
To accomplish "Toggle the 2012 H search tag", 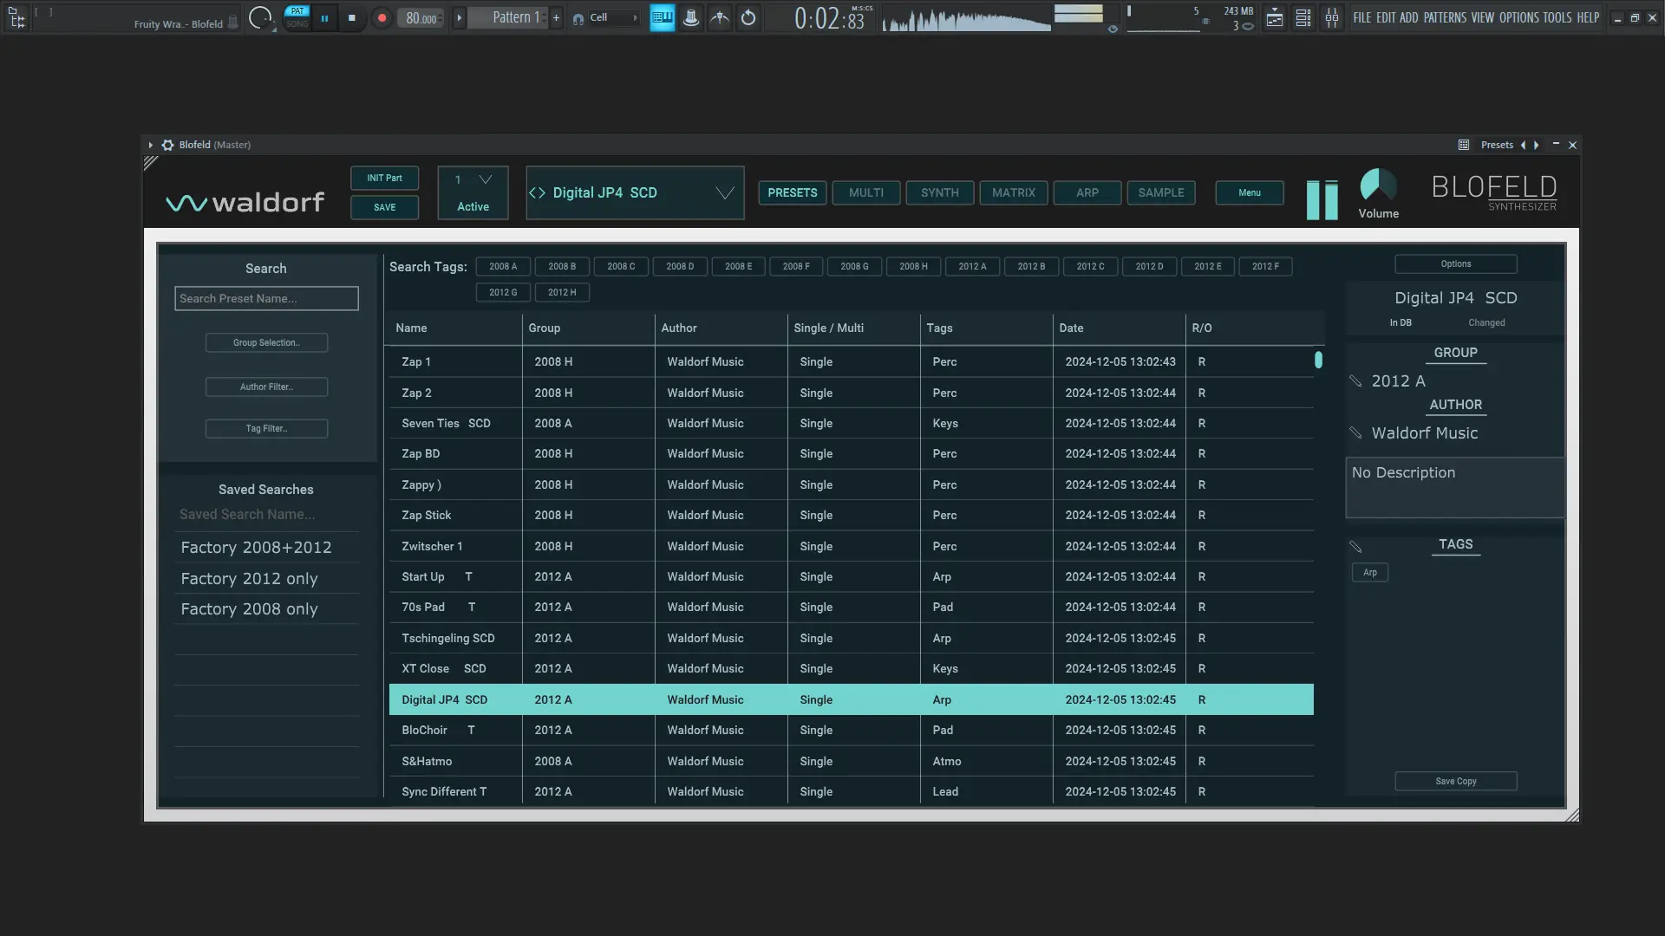I will [562, 293].
